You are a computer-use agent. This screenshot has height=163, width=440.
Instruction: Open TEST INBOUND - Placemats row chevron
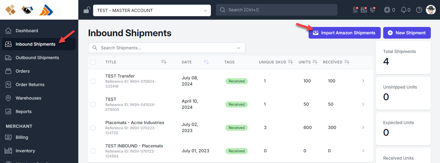[363, 151]
